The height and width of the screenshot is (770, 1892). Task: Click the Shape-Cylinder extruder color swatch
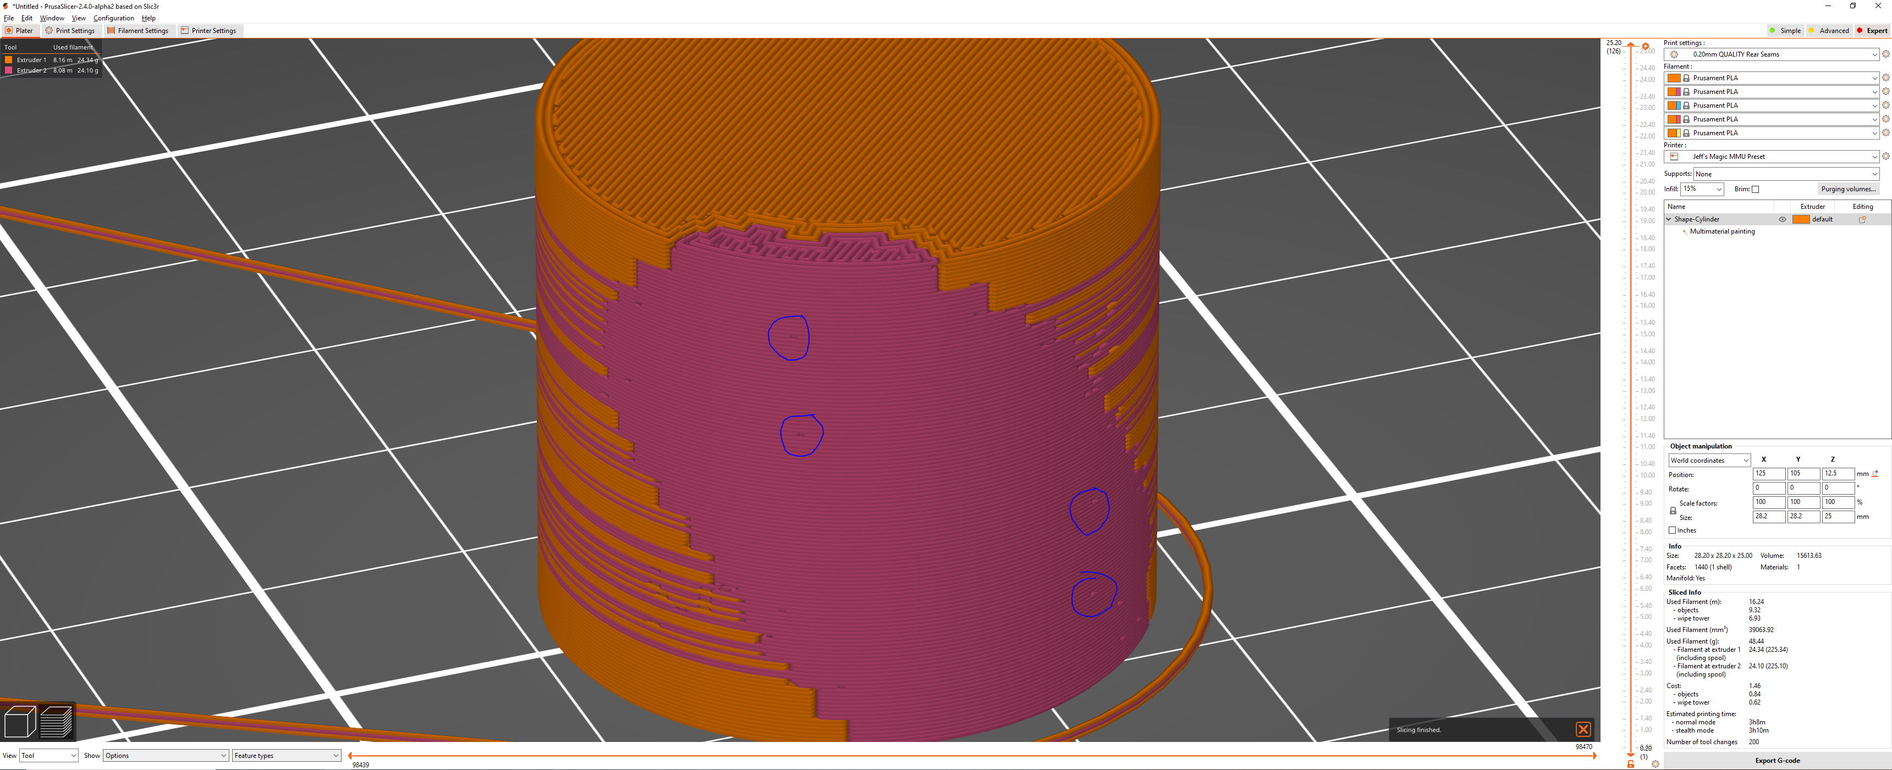1800,219
